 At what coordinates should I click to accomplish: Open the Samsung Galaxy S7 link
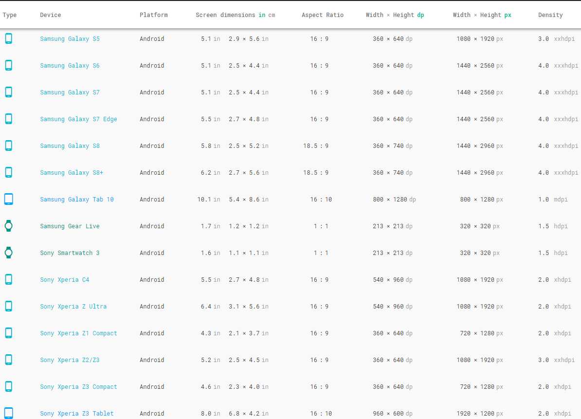point(70,92)
